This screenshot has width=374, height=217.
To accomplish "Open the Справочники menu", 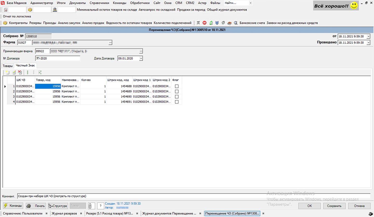I will coord(99,3).
